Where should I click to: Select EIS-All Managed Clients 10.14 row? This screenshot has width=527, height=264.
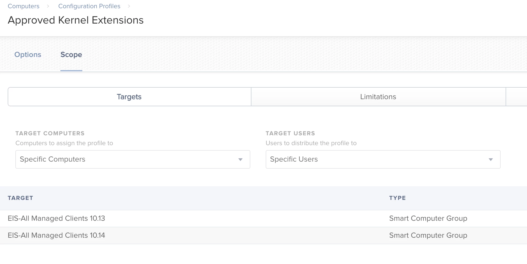coord(263,236)
